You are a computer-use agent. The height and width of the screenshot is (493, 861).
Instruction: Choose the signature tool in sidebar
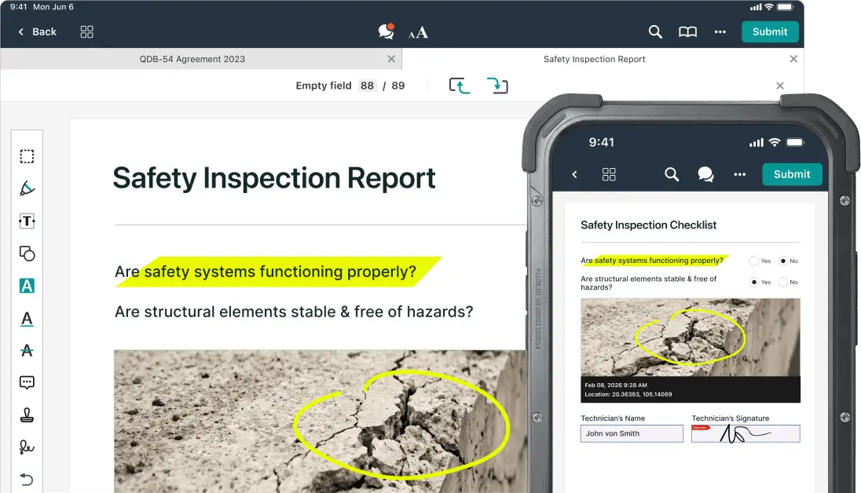coord(27,447)
